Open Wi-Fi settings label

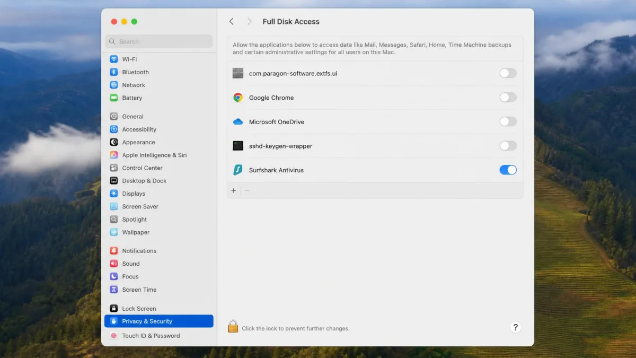pyautogui.click(x=129, y=59)
